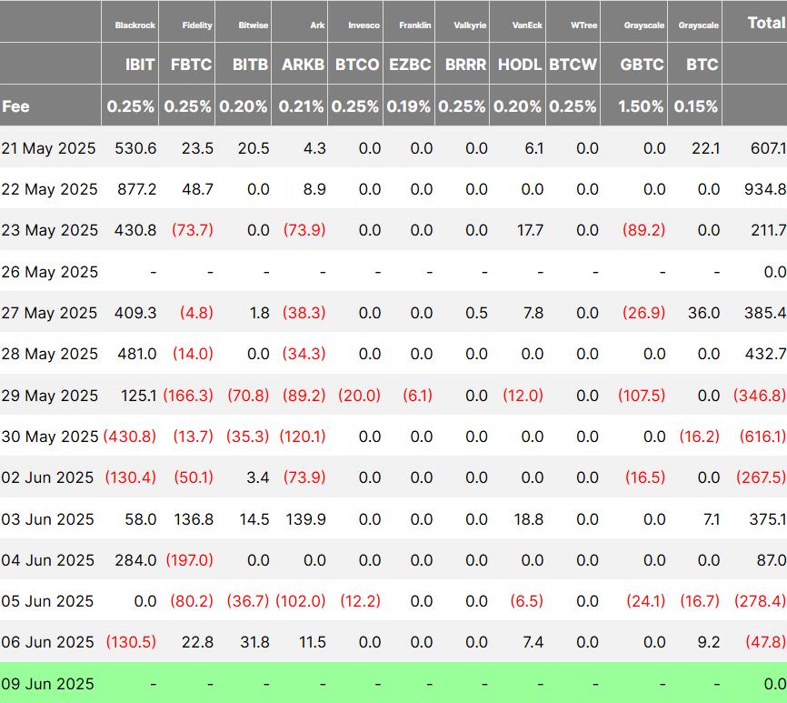Click the BTCO ticker header

357,65
